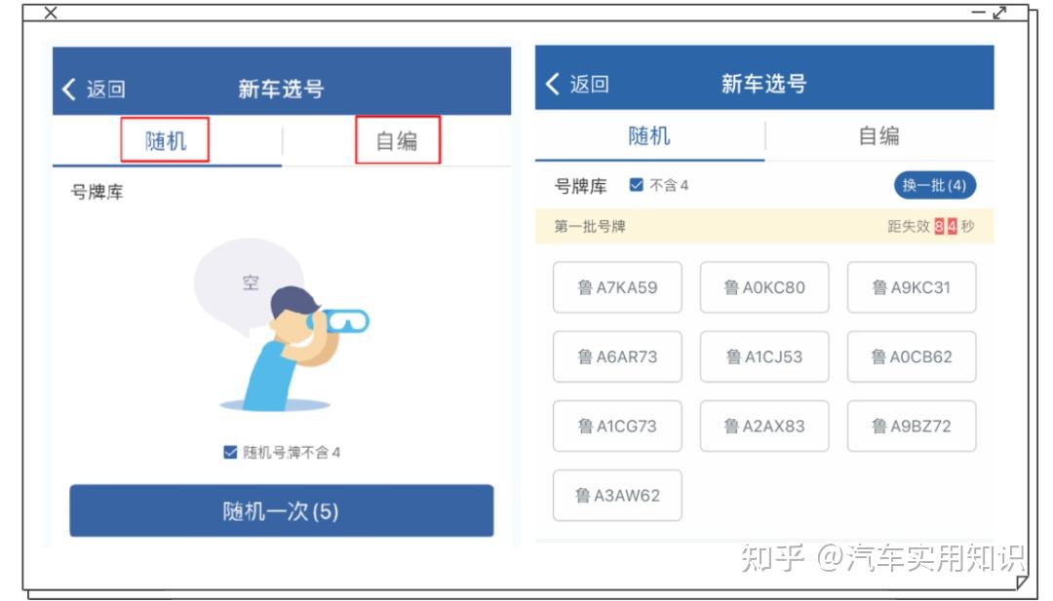The width and height of the screenshot is (1053, 601).
Task: Pick plate number 鲁 A9BZ72
Action: (x=912, y=426)
